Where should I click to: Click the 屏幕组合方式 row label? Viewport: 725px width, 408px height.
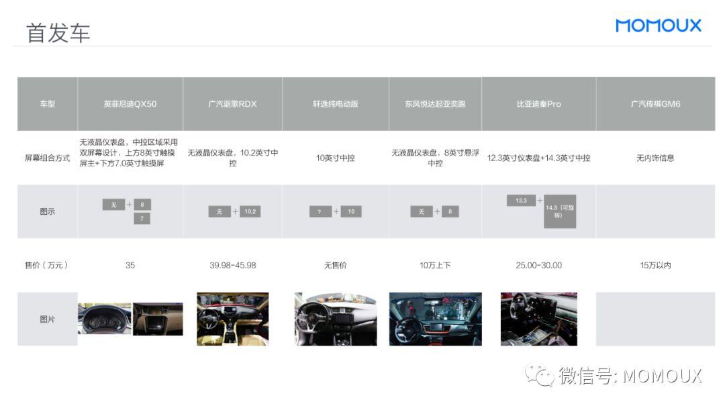[x=47, y=158]
